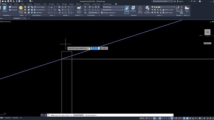The image size is (214, 120).
Task: Click the Save icon in quick access toolbar
Action: (8, 1)
